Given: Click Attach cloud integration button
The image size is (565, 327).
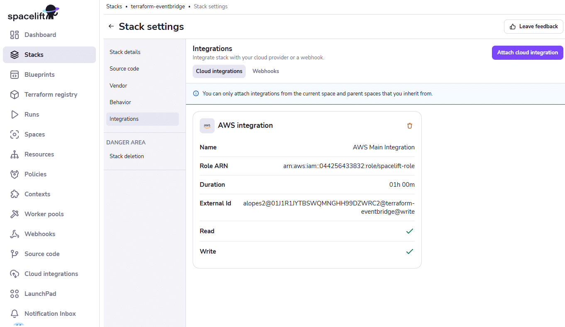Looking at the screenshot, I should coord(528,53).
